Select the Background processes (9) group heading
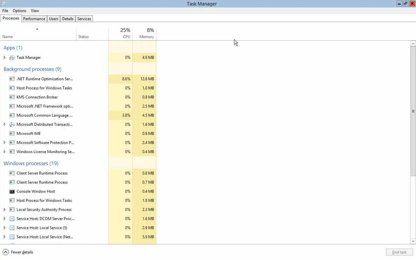Screen dimensions: 416x260 click(x=32, y=69)
